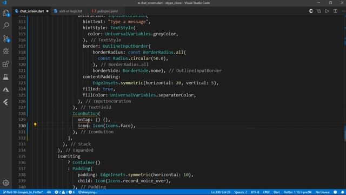Open the Flutter extension icon in activity bar
Screen dimensions: 346x195
(x=6, y=102)
